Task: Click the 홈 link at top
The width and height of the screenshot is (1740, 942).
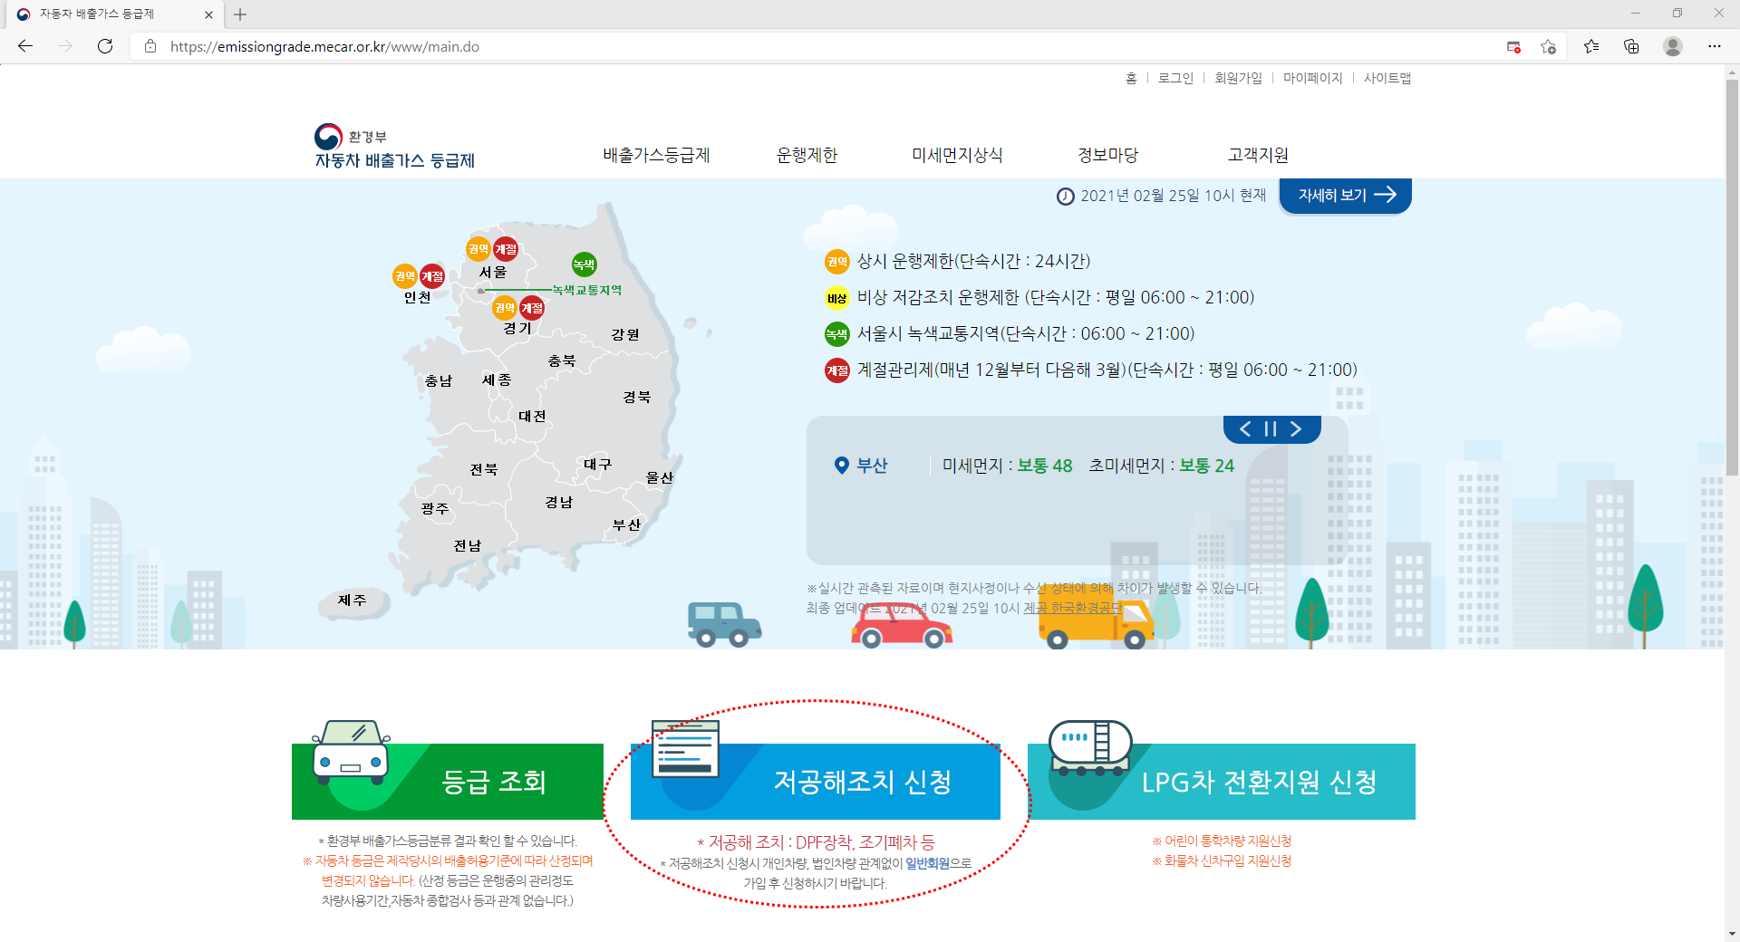Action: point(1131,79)
